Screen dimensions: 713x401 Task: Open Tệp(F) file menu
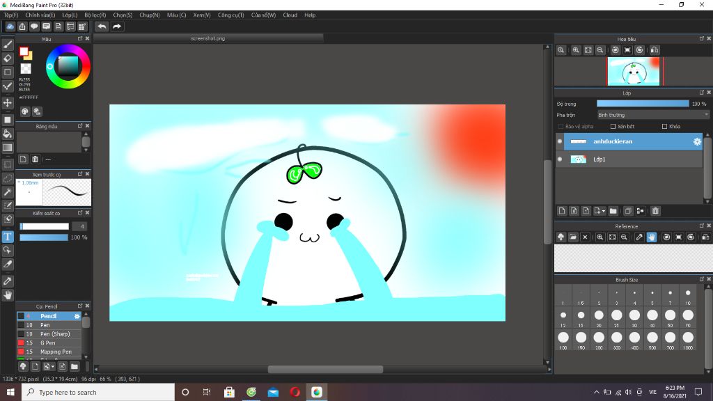[x=11, y=15]
